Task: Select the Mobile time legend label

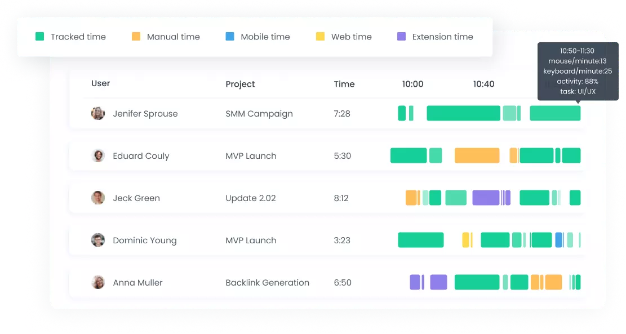Action: pos(265,37)
